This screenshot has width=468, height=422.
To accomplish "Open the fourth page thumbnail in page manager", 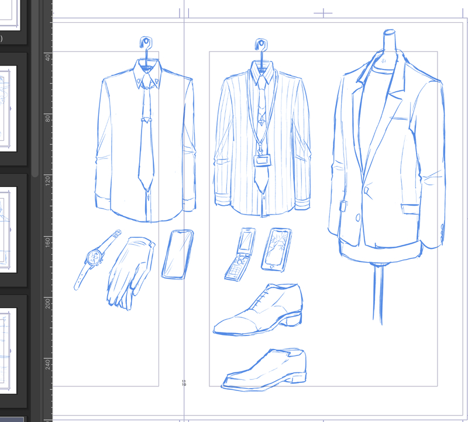I will tap(8, 351).
